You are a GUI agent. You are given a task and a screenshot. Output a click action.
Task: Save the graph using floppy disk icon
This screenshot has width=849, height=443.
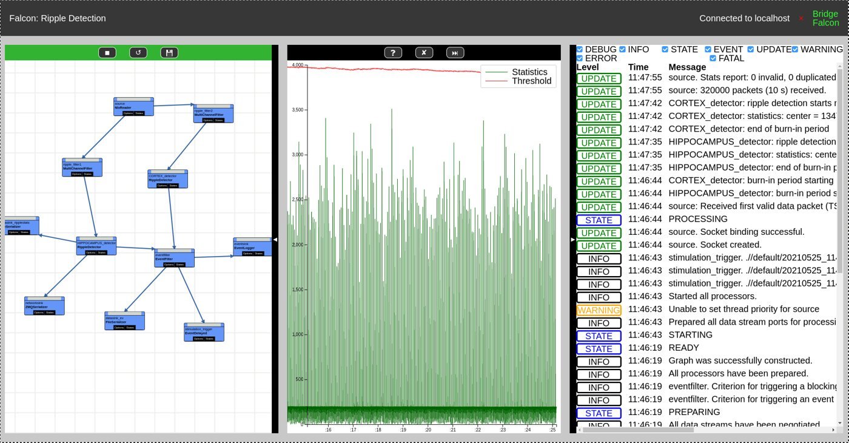169,53
